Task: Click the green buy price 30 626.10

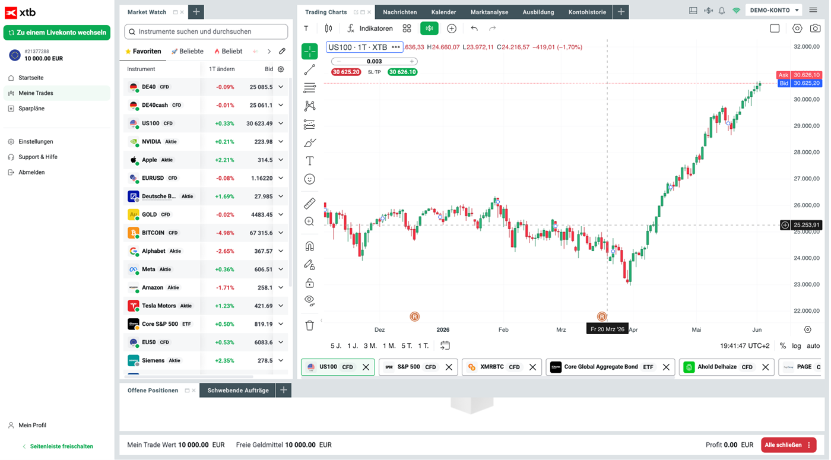Action: coord(402,72)
